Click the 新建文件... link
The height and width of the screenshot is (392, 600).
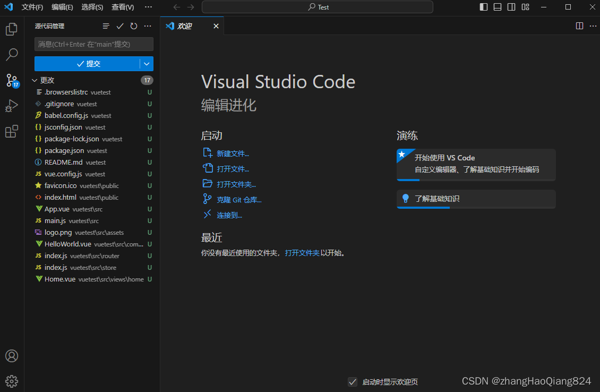[x=233, y=154]
